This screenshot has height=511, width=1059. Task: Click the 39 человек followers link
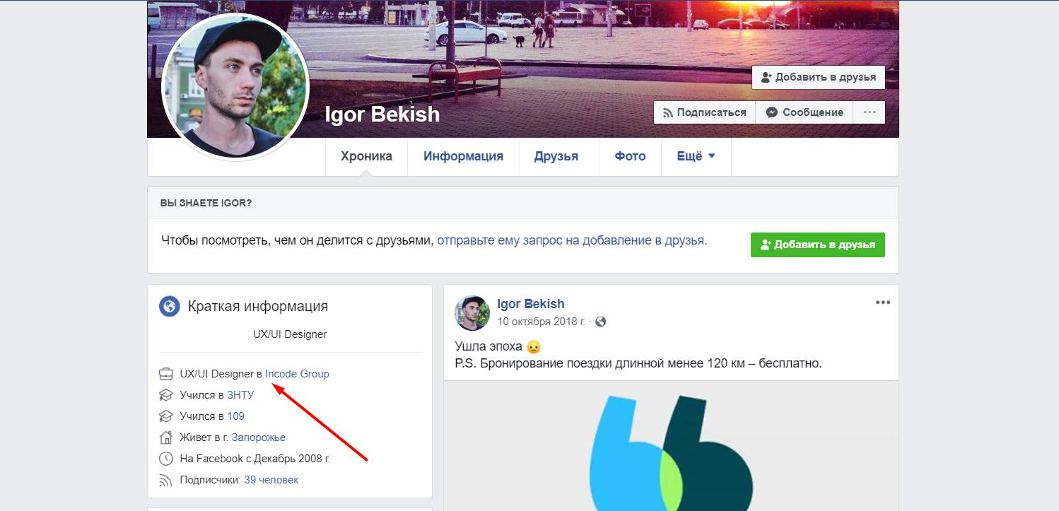coord(271,480)
